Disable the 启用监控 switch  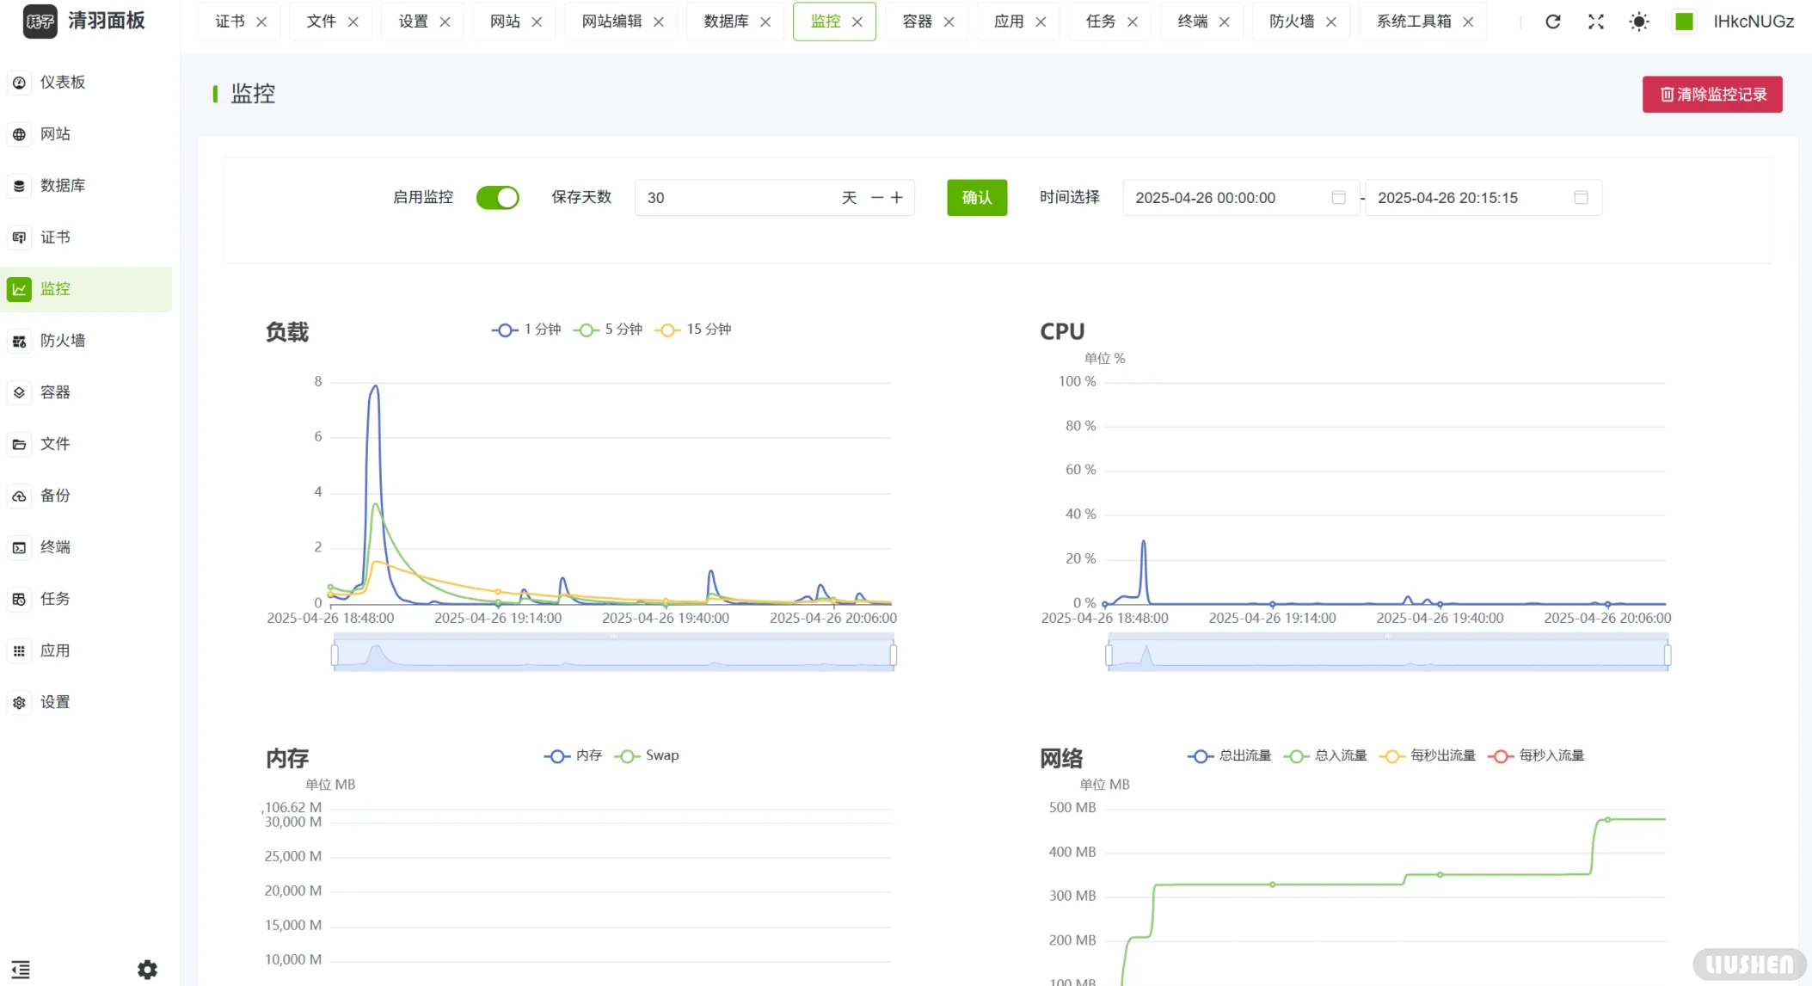(497, 197)
